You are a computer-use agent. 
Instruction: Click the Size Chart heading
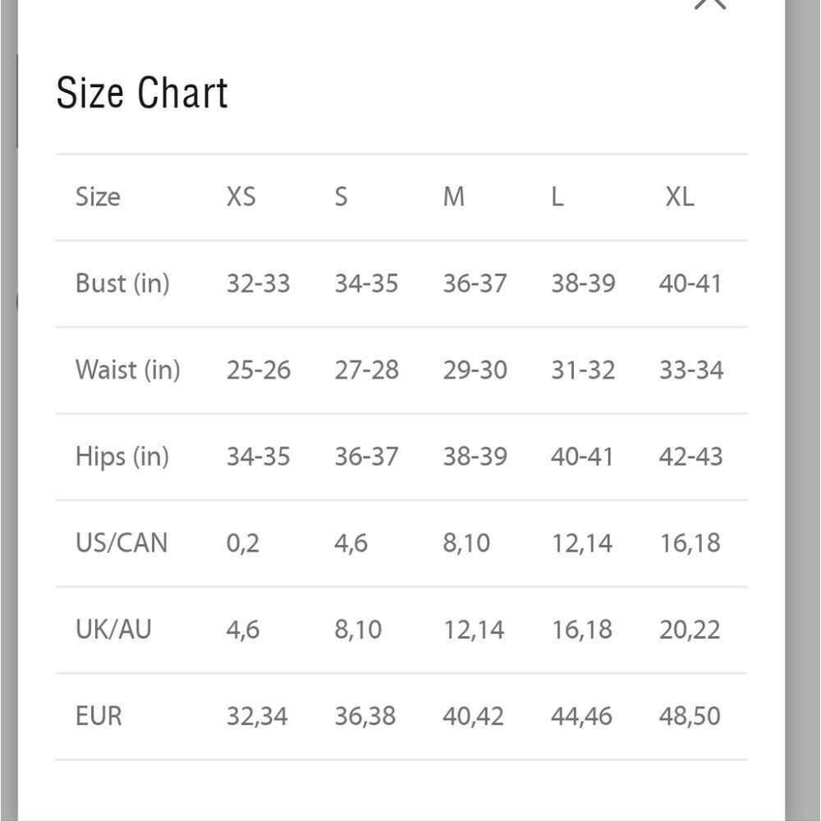pos(142,93)
